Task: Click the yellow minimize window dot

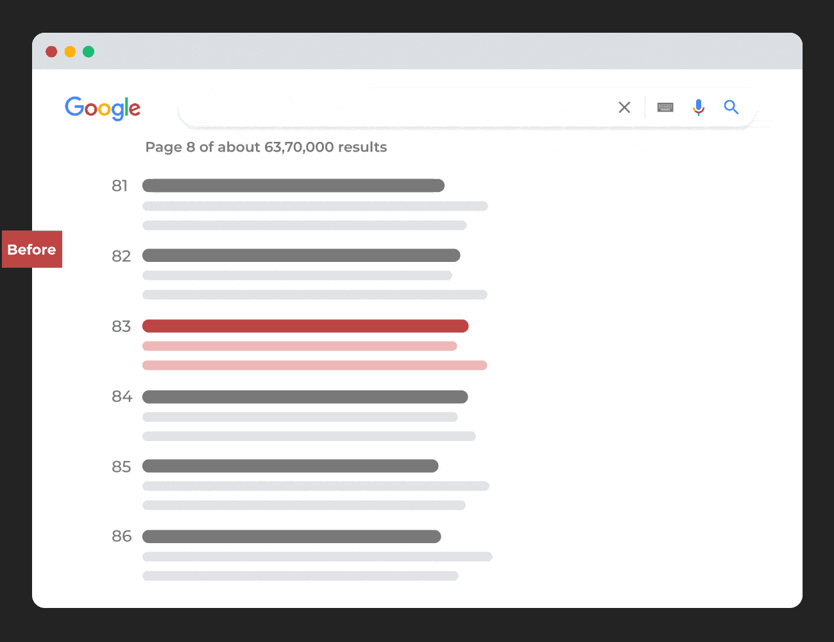Action: pos(70,52)
